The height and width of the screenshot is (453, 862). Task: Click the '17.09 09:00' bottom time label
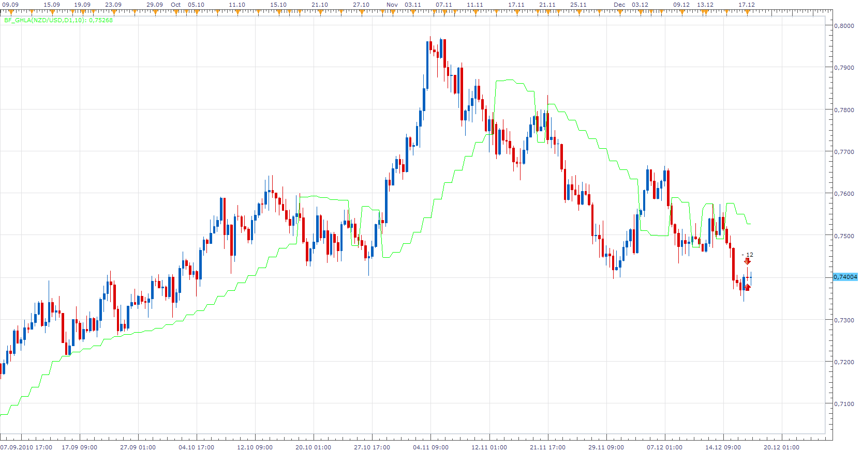click(x=80, y=447)
